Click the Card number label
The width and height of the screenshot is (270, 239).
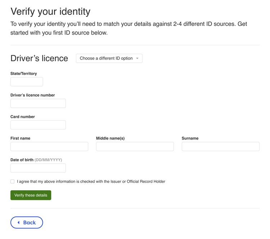(23, 117)
